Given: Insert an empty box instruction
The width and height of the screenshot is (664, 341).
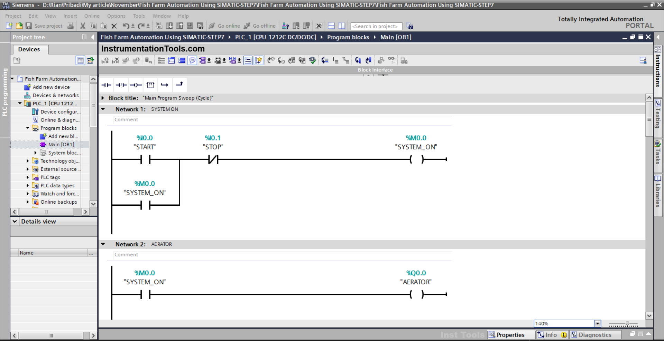Looking at the screenshot, I should coord(150,85).
